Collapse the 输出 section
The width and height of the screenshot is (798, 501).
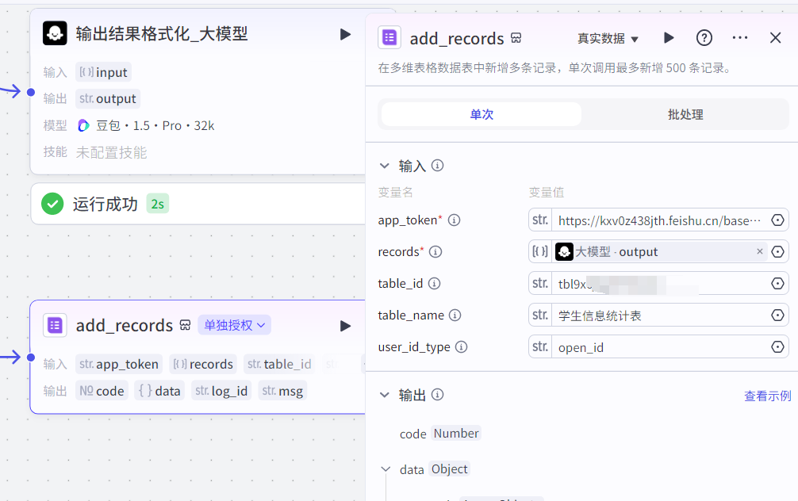click(x=385, y=395)
